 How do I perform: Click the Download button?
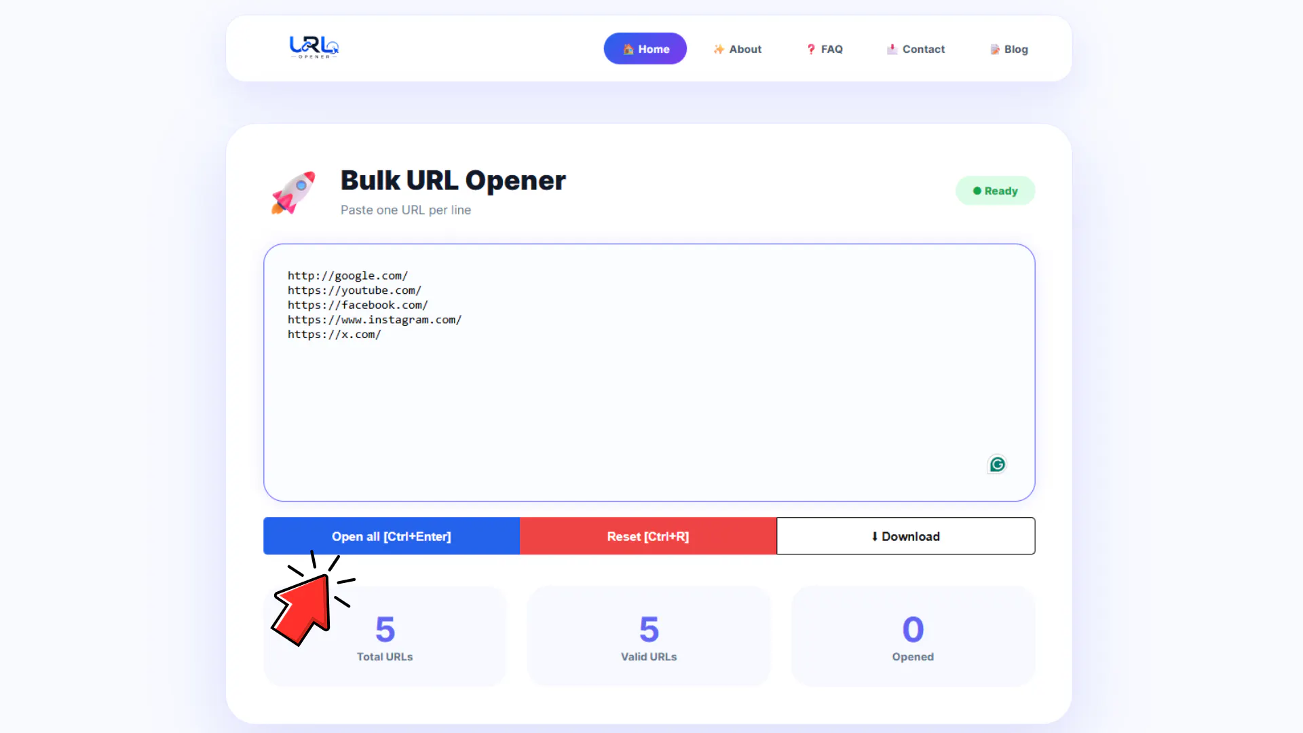pos(906,536)
